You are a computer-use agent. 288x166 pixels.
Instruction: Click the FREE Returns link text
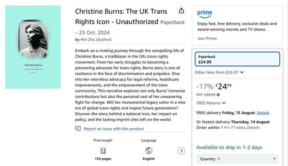coord(208,103)
